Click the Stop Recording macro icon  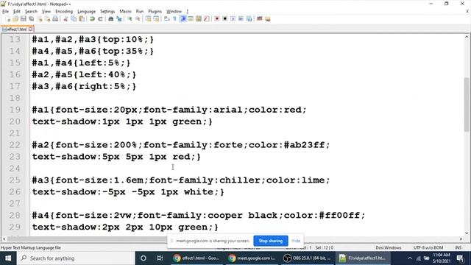click(x=224, y=19)
